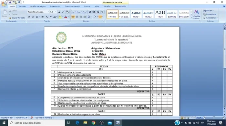Toggle italic (K) formatting
Image resolution: width=226 pixels, height=126 pixels.
coord(33,17)
